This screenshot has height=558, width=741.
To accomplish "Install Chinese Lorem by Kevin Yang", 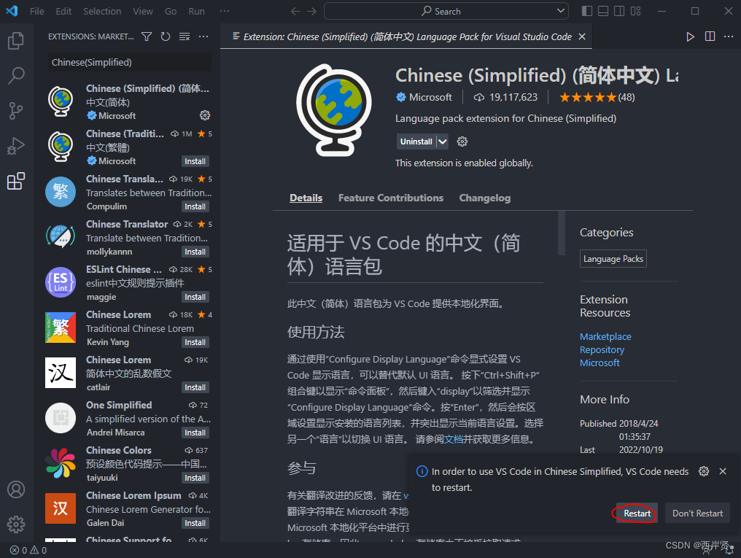I will [x=195, y=342].
